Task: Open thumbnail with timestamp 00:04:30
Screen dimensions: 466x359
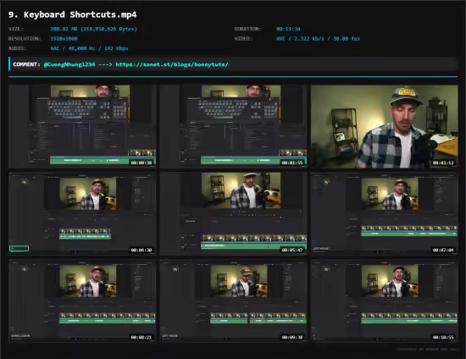Action: tap(82, 214)
